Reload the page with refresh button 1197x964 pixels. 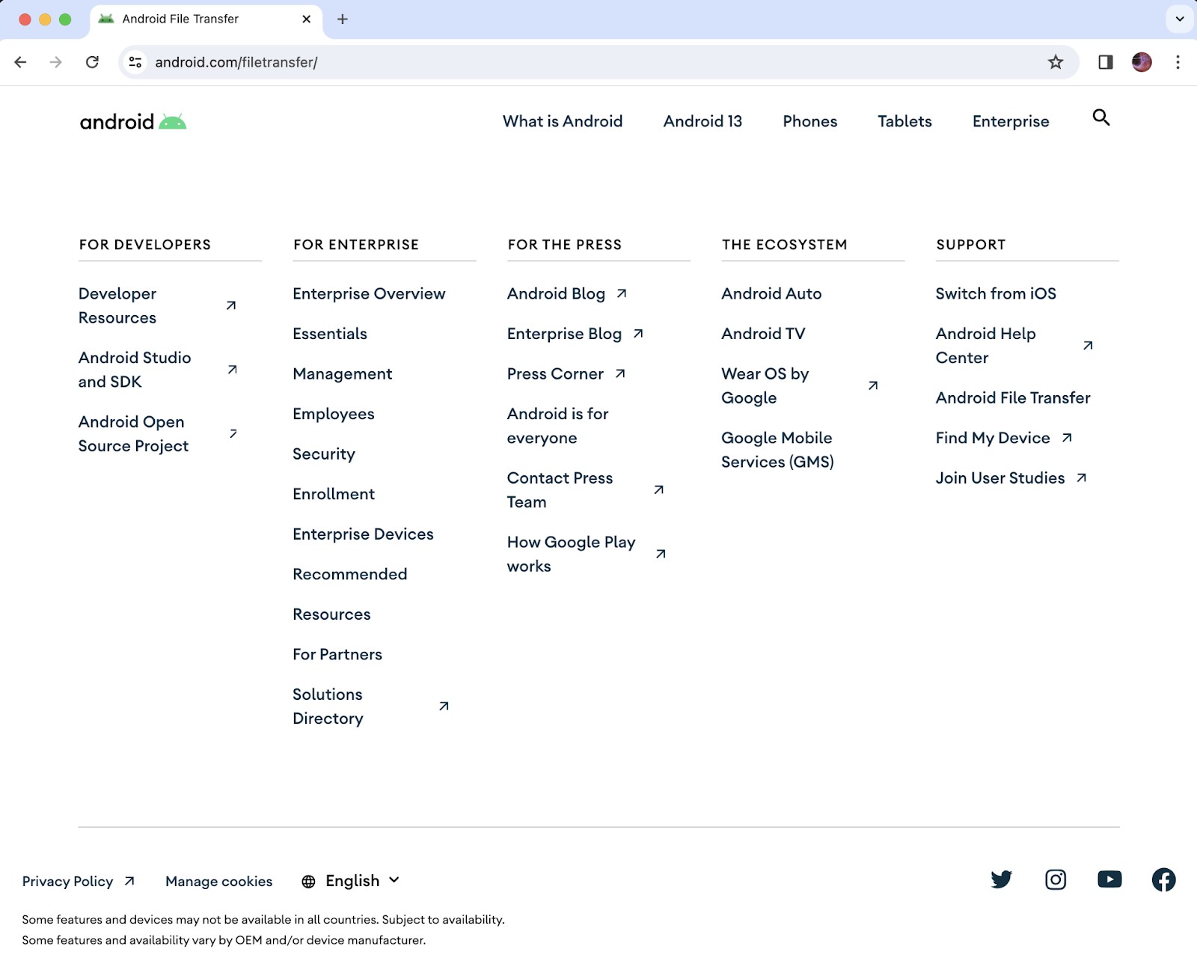coord(92,62)
